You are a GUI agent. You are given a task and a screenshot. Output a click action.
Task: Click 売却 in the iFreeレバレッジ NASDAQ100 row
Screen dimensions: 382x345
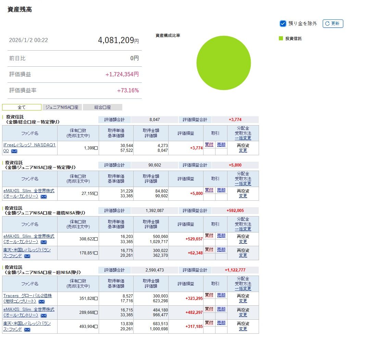[221, 145]
